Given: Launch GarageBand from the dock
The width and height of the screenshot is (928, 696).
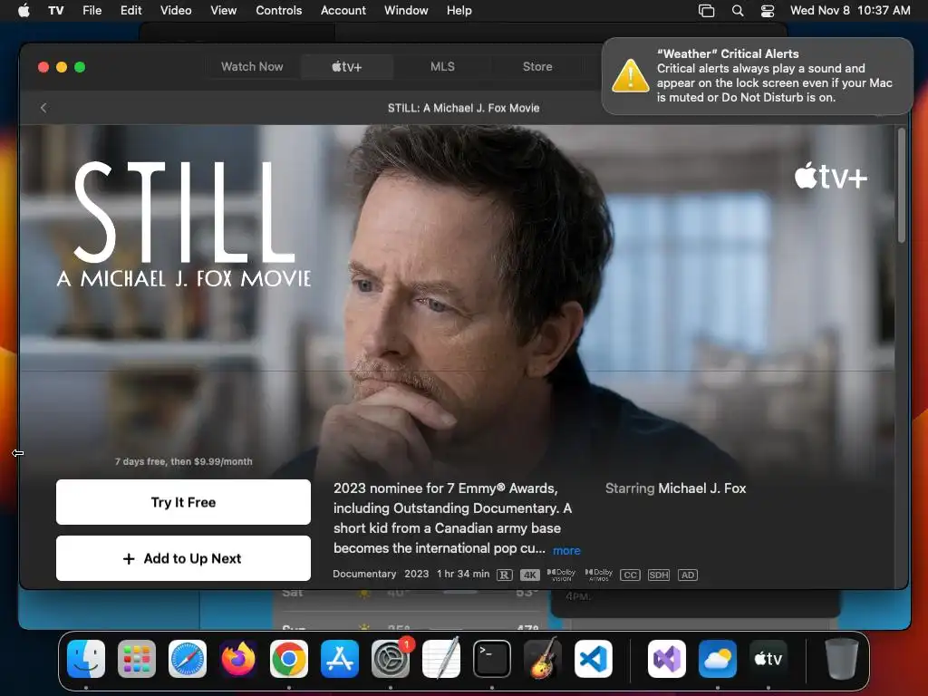Looking at the screenshot, I should [x=543, y=659].
